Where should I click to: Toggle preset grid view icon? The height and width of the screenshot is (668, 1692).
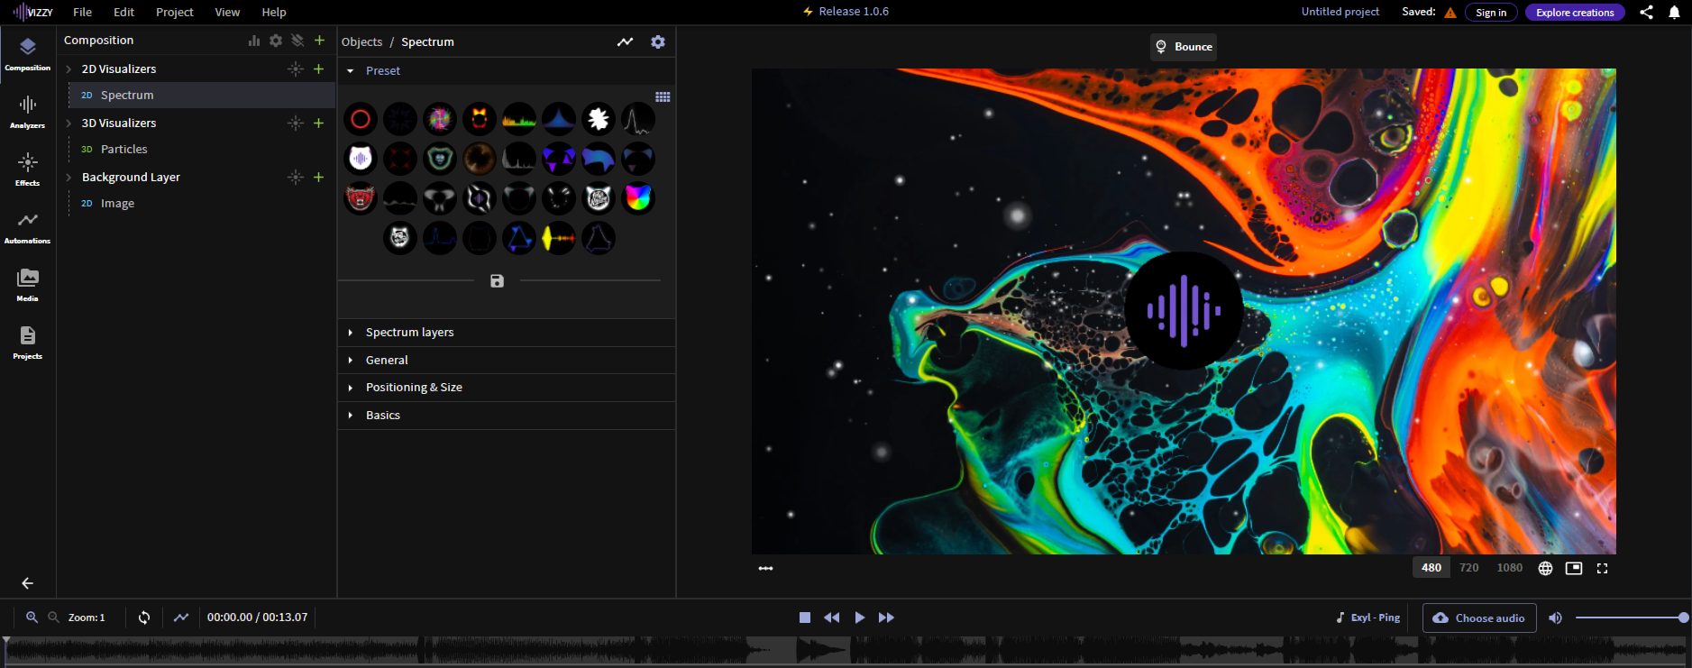tap(663, 97)
